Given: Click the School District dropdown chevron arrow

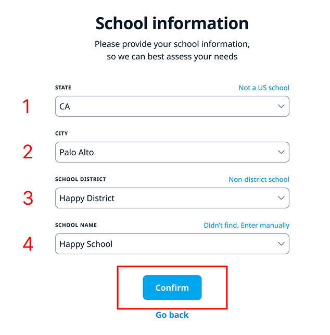Looking at the screenshot, I should pyautogui.click(x=281, y=198).
